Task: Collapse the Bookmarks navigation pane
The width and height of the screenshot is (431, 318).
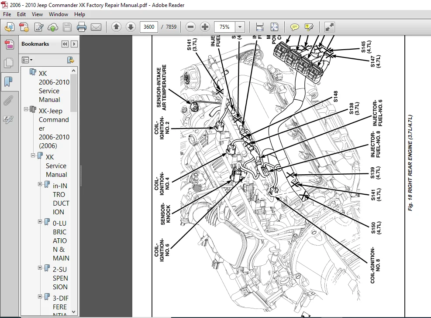Action: pos(65,44)
